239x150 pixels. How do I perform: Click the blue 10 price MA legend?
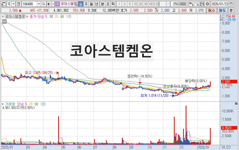(51, 16)
